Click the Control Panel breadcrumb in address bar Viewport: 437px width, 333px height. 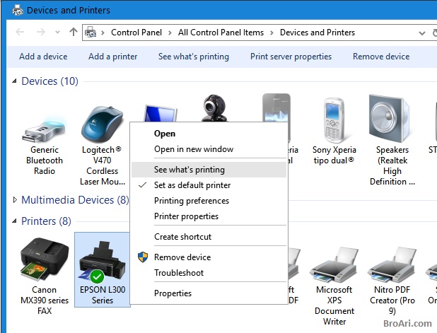(136, 33)
